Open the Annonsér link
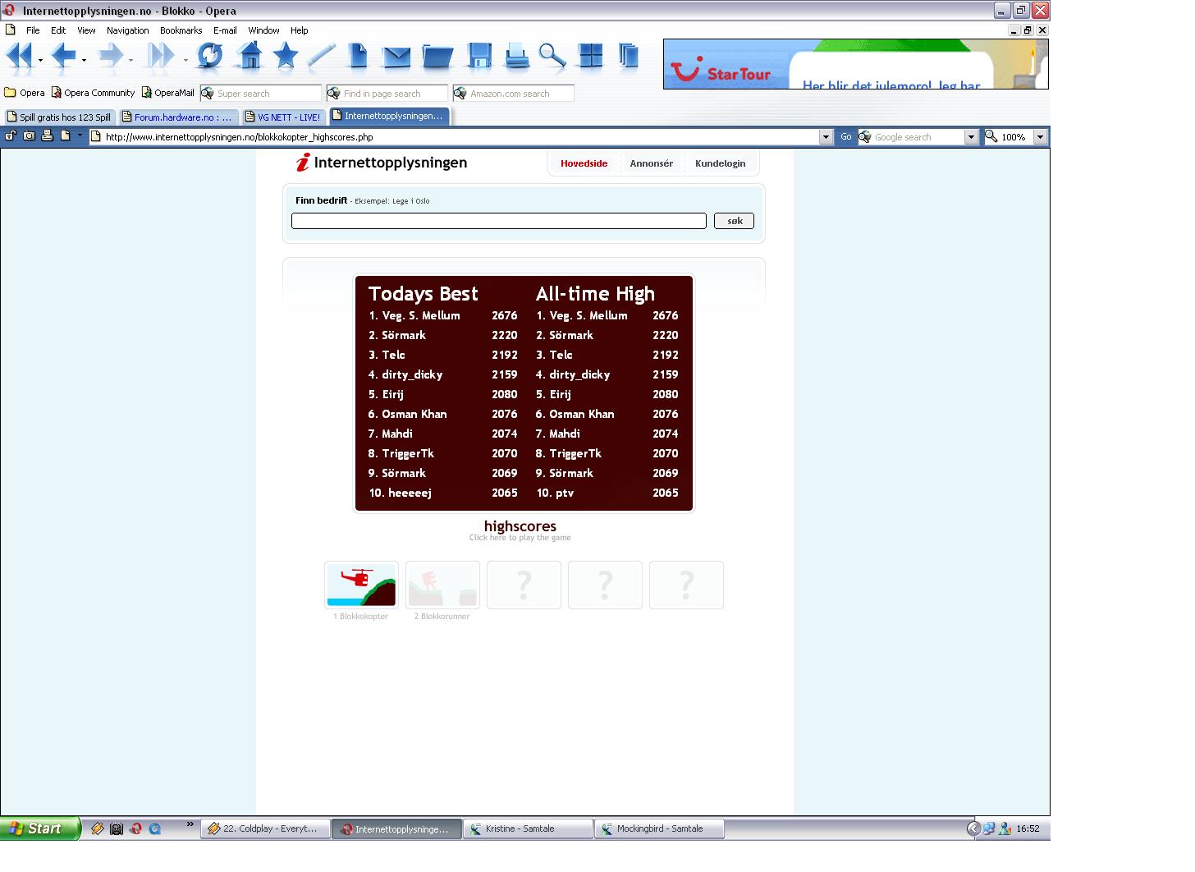Viewport: 1195px width, 872px height. (x=651, y=163)
